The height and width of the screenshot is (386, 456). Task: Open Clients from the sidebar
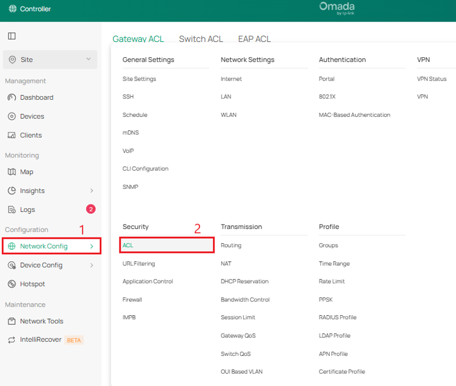(x=31, y=135)
